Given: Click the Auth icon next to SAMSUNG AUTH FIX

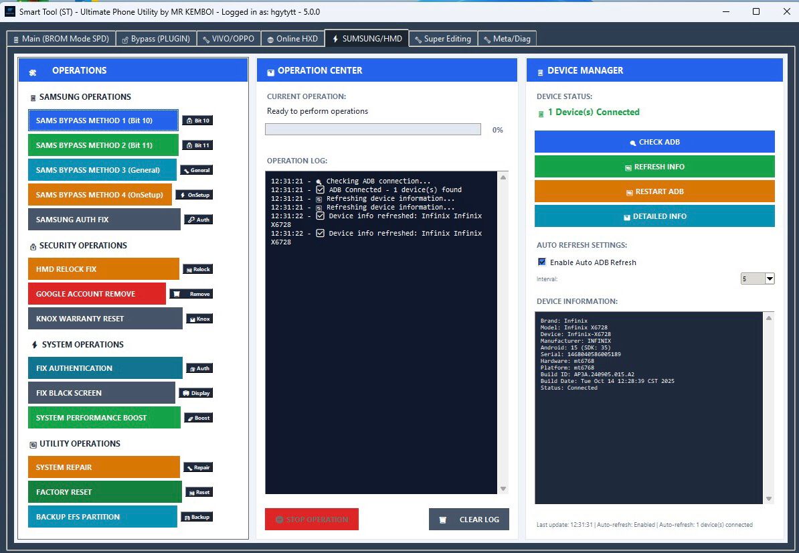Looking at the screenshot, I should 198,219.
